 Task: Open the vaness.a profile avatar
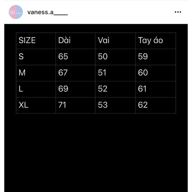[x=16, y=12]
